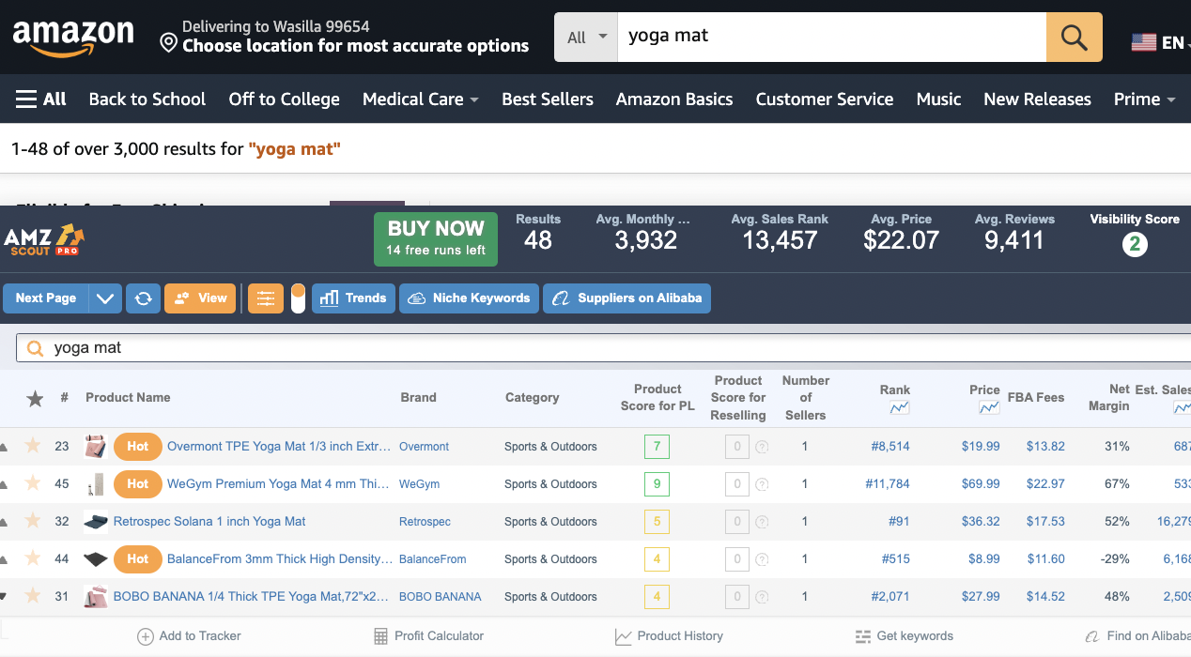
Task: Favorite the Overmont TPE Yoga Mat row star
Action: tap(33, 446)
